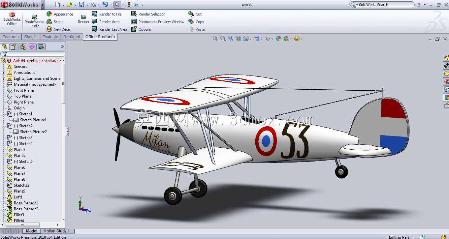Click the View Settings gold sphere icon
Image resolution: width=449 pixels, height=239 pixels.
[x=297, y=39]
